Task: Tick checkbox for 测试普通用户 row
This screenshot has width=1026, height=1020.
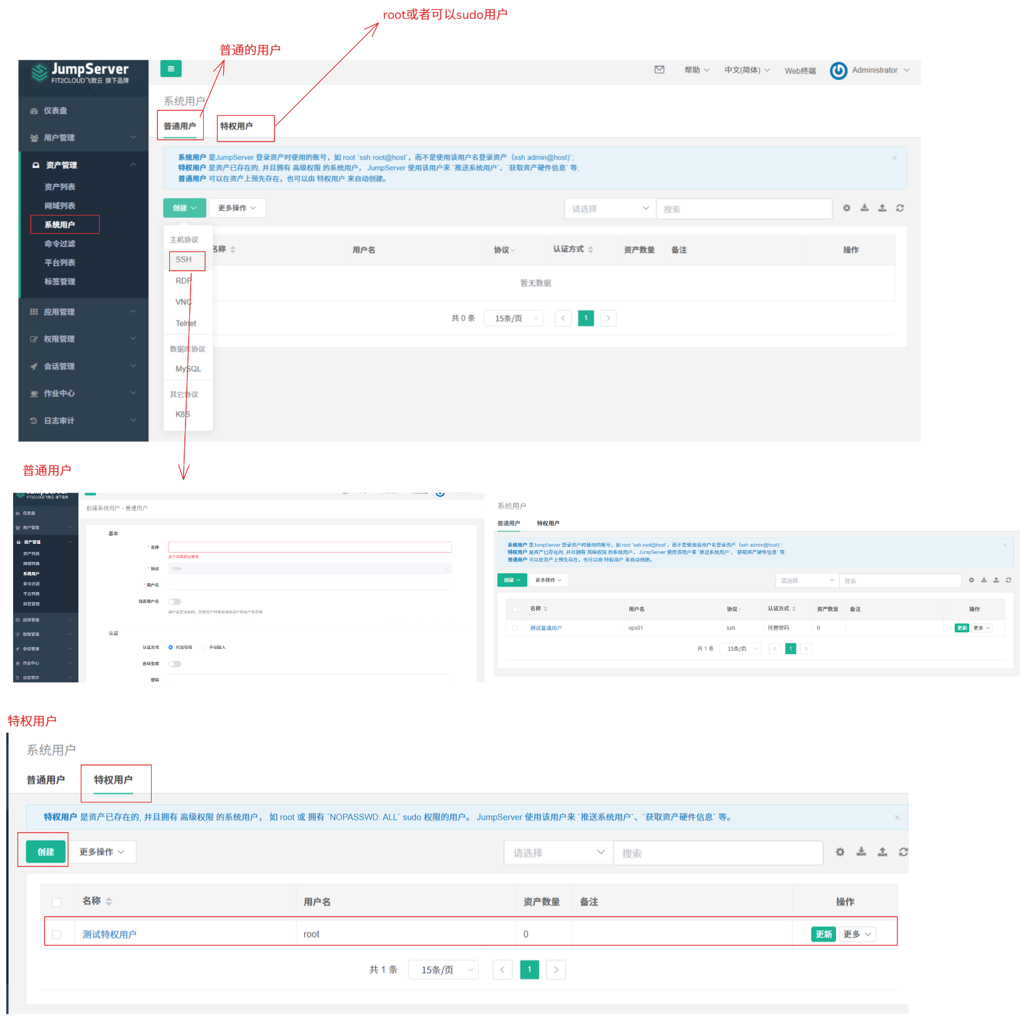Action: (515, 628)
